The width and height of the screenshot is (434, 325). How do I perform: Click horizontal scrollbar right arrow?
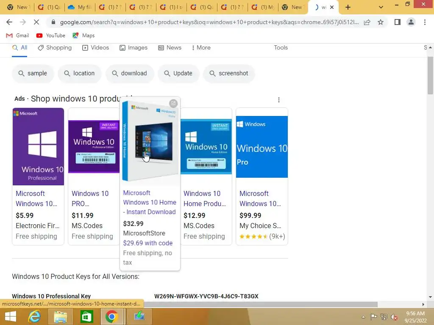click(423, 305)
